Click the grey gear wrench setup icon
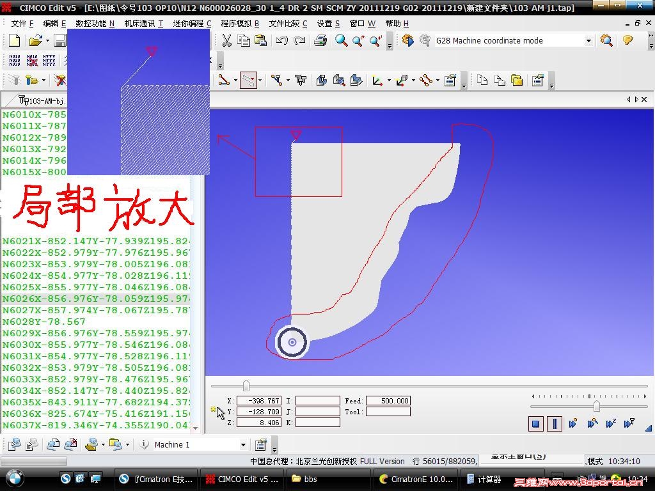The width and height of the screenshot is (655, 491). click(425, 40)
